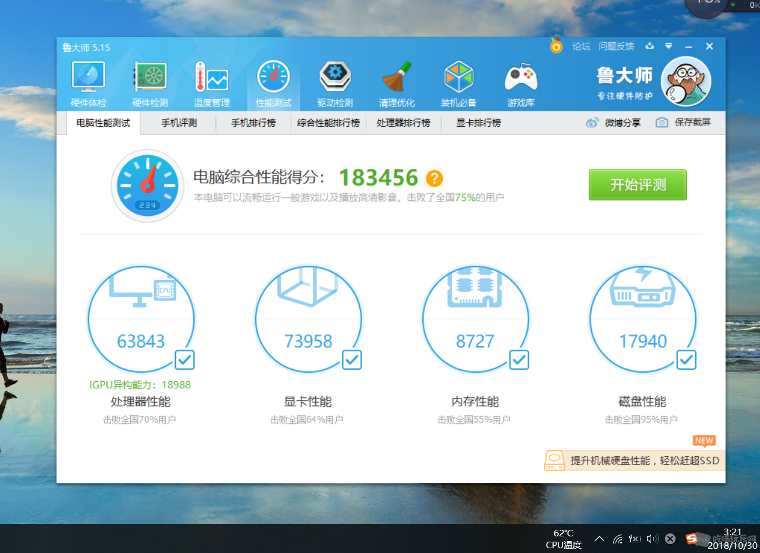Minimize the 鲁大师 window
The image size is (760, 553).
[689, 46]
